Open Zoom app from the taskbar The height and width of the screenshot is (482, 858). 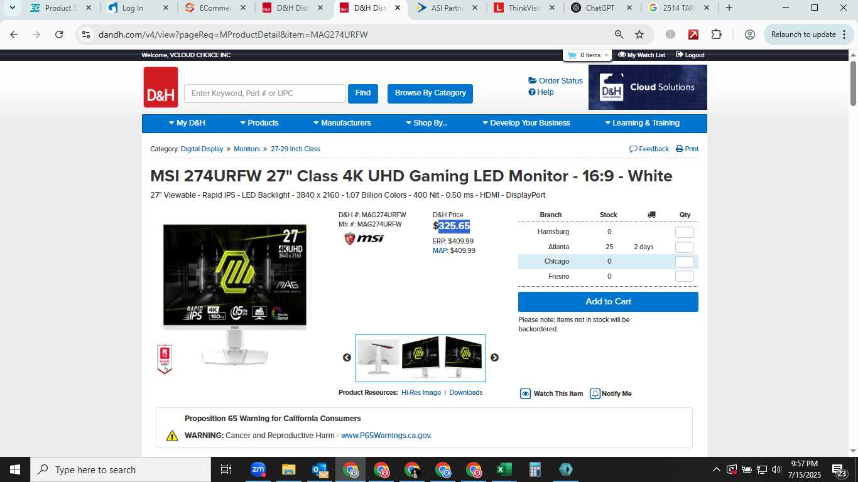[x=258, y=469]
